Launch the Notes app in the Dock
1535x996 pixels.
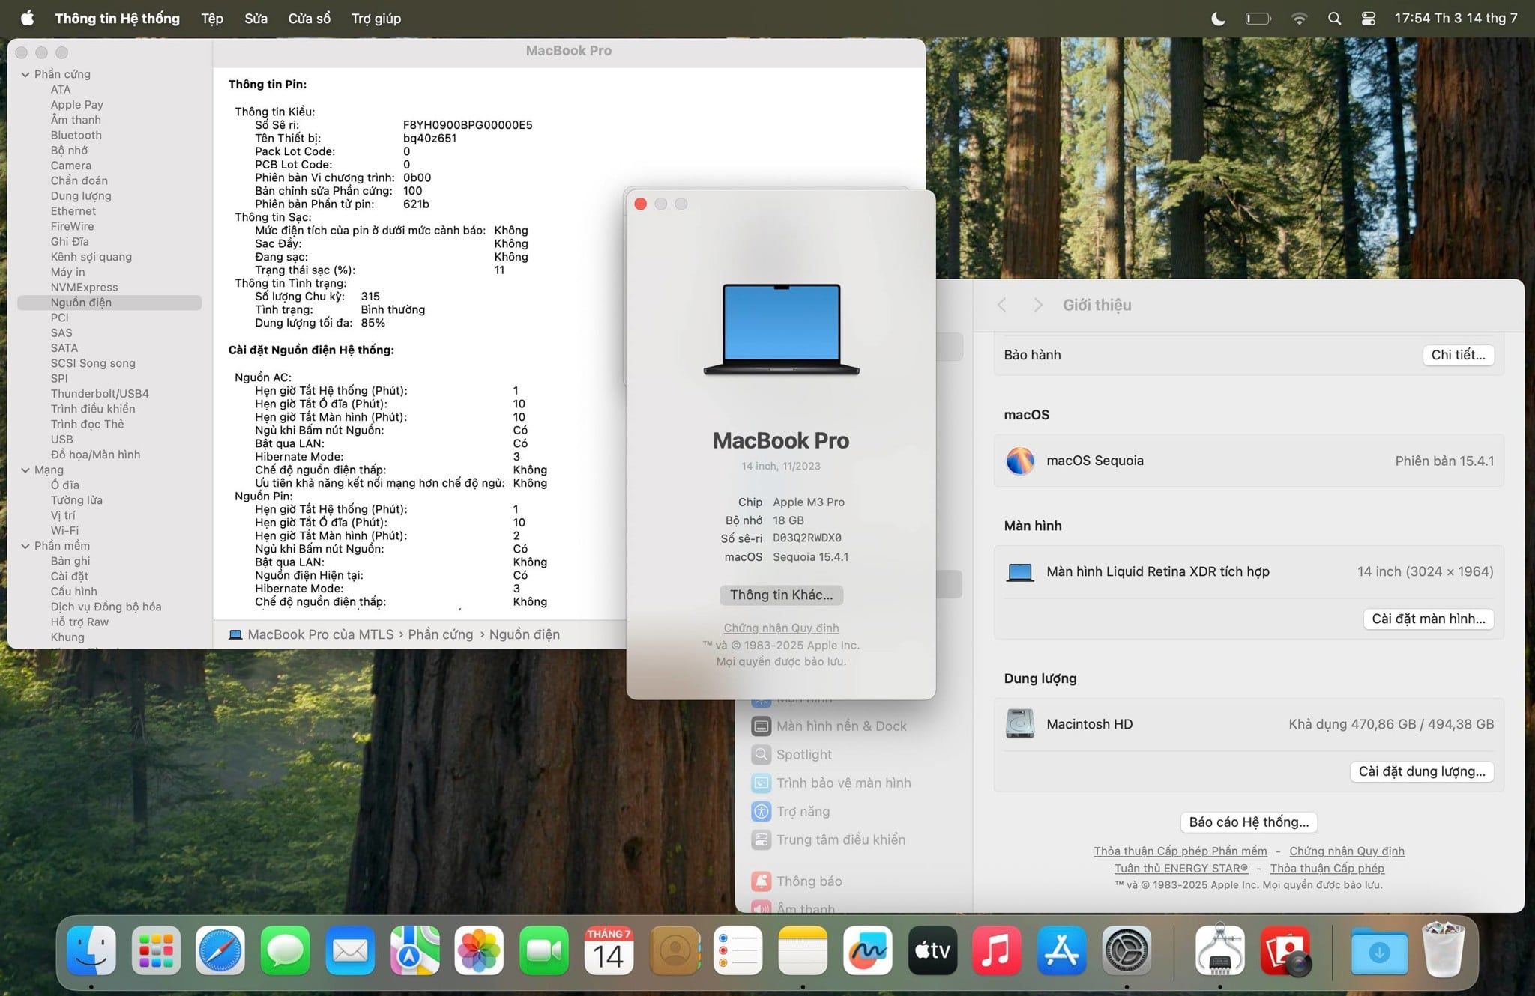pos(803,950)
